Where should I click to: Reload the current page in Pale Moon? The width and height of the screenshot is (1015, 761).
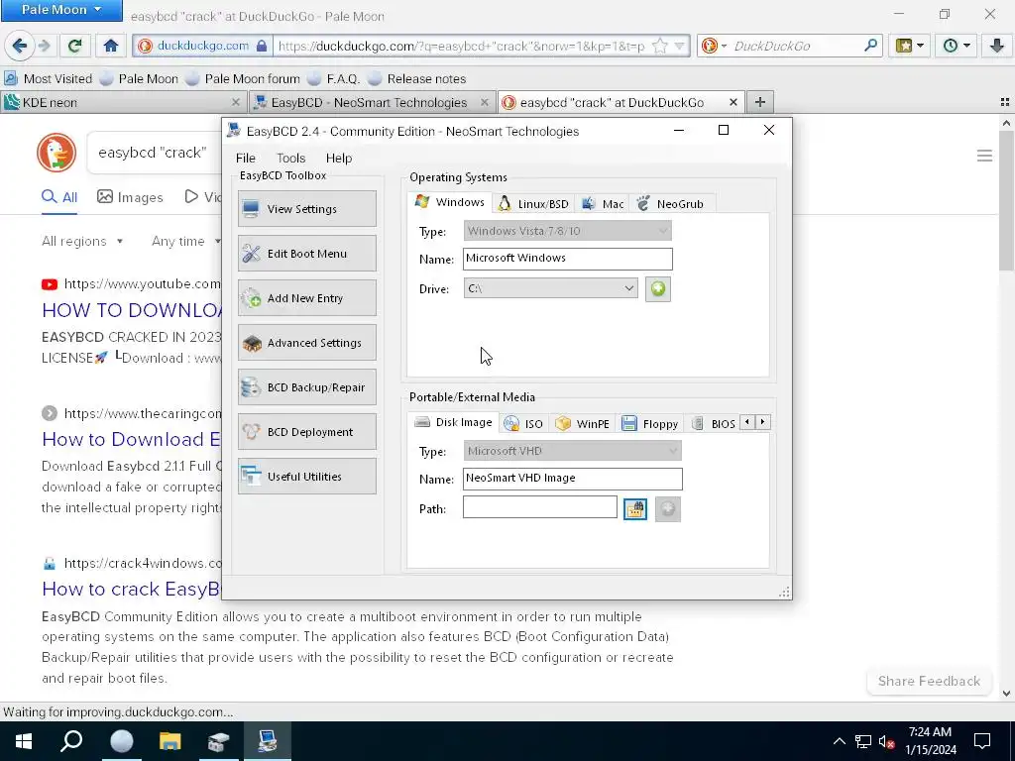coord(75,46)
